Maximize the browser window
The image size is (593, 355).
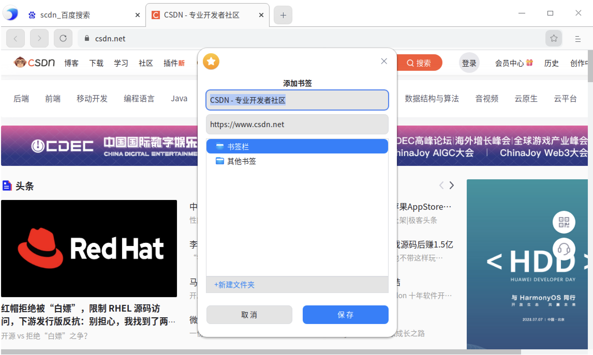coord(550,13)
